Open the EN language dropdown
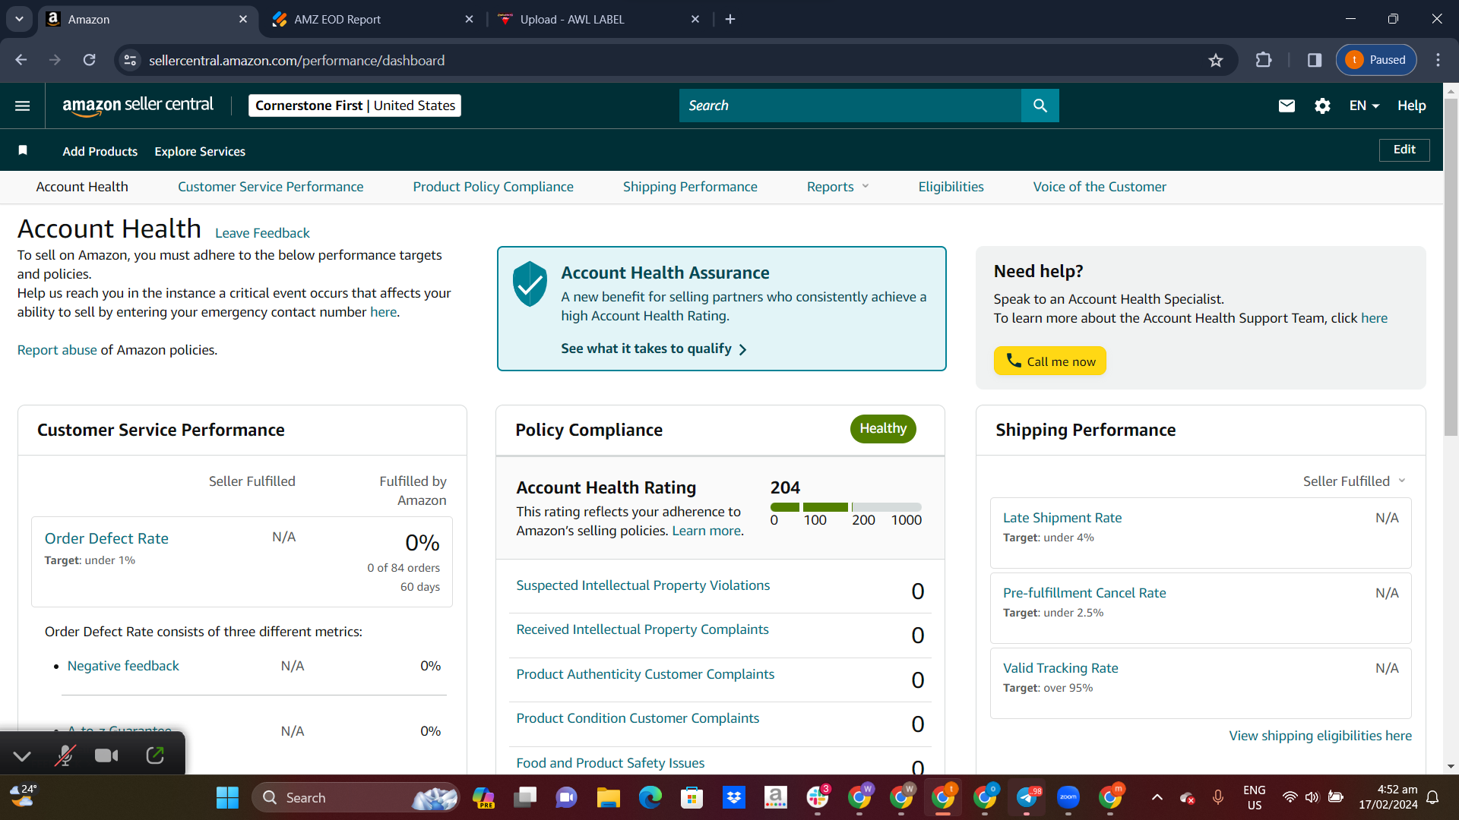This screenshot has width=1459, height=820. (x=1364, y=106)
